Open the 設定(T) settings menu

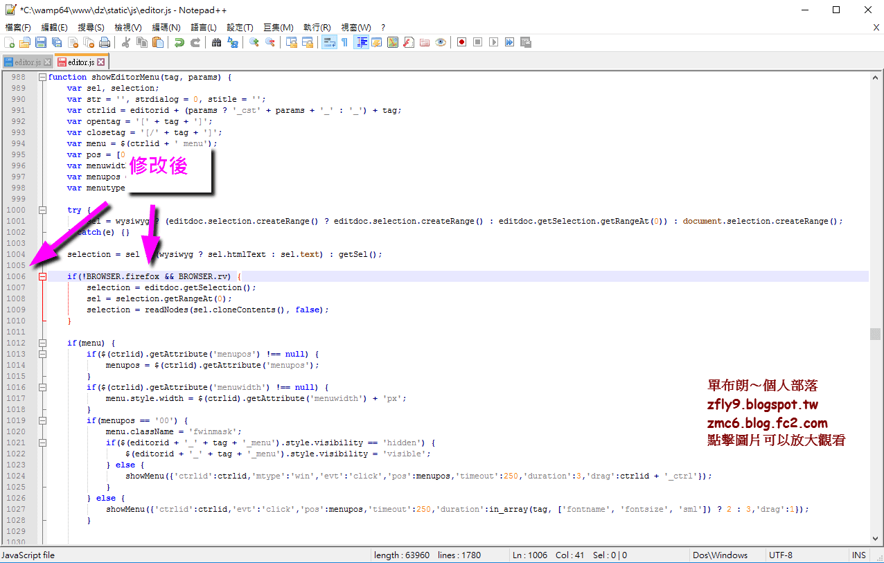(x=240, y=27)
